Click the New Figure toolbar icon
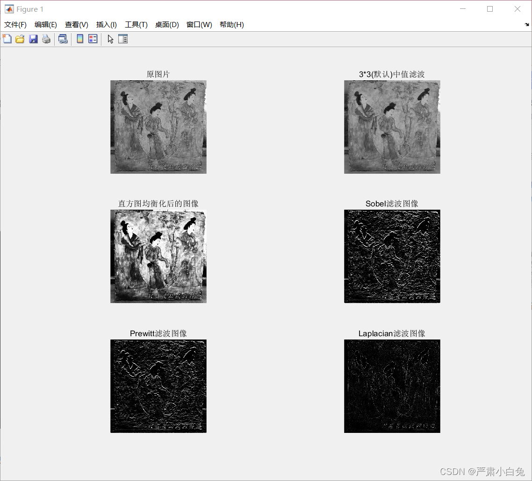Screen dimensions: 532x481 (x=7, y=39)
